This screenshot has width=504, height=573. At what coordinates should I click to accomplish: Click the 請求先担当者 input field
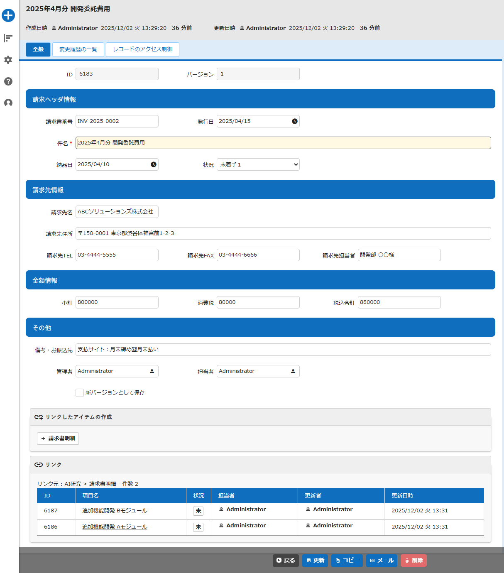coord(399,255)
